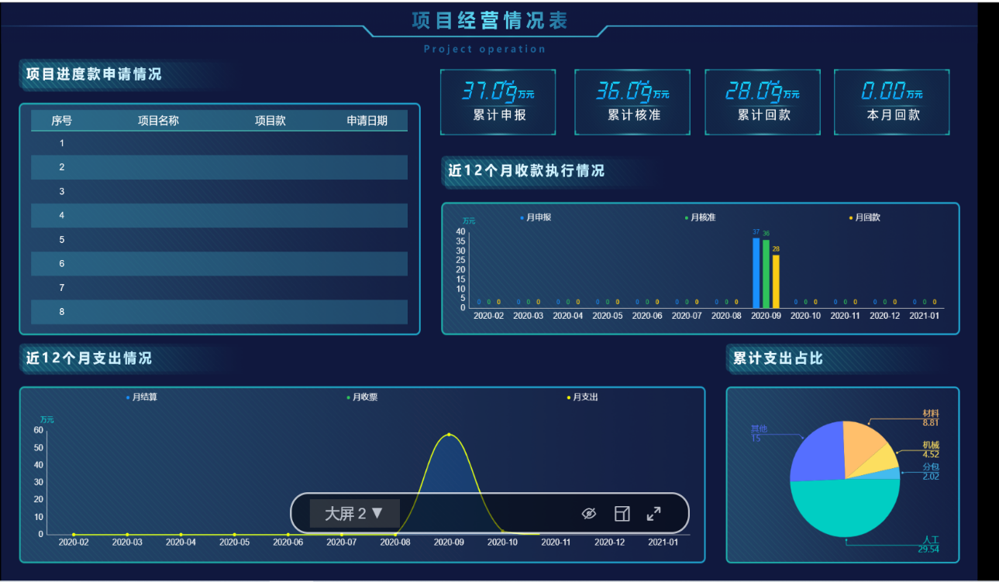
Task: Click the line chart peak point at 2020-09
Action: tap(449, 434)
